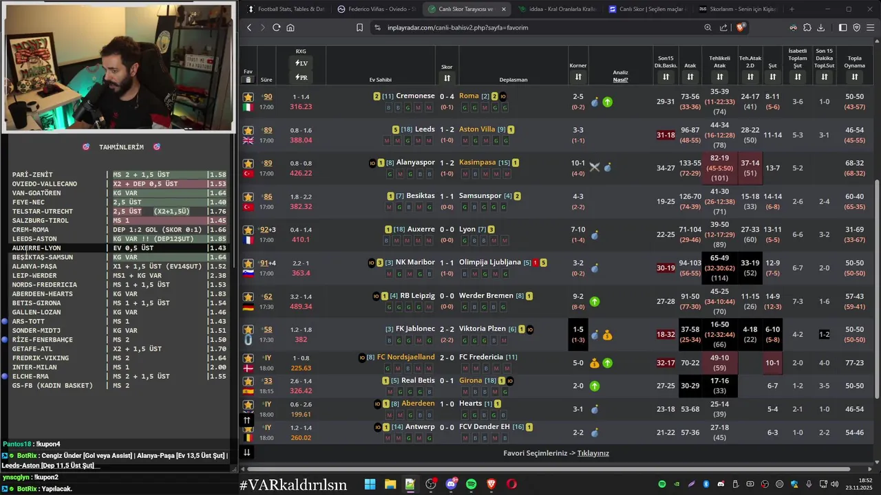Screen dimensions: 881x495
Task: Switch to Football Stats, Tables tab
Action: (286, 9)
